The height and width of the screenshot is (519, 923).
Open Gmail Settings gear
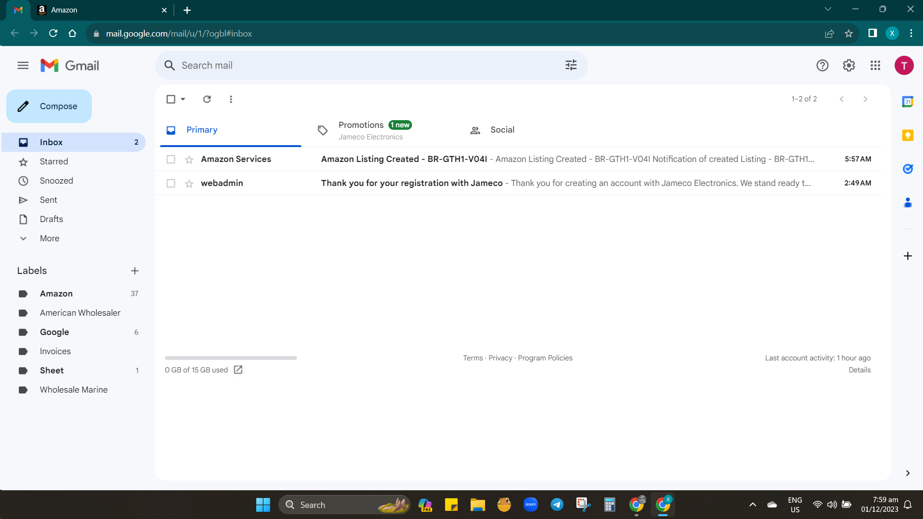coord(849,65)
